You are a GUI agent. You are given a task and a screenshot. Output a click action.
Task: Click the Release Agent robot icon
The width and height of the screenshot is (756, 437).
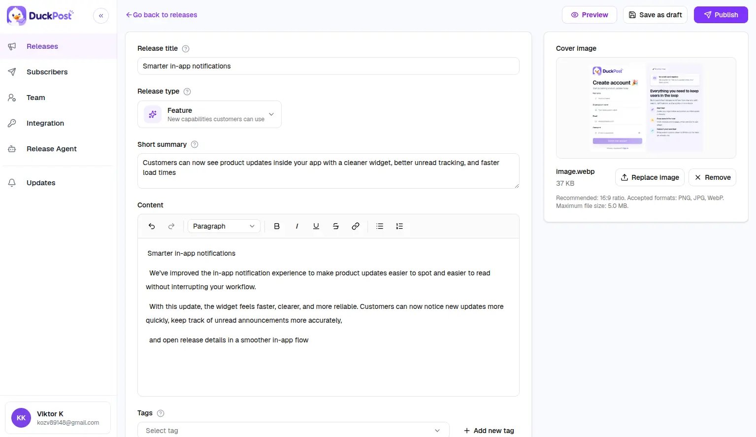12,149
